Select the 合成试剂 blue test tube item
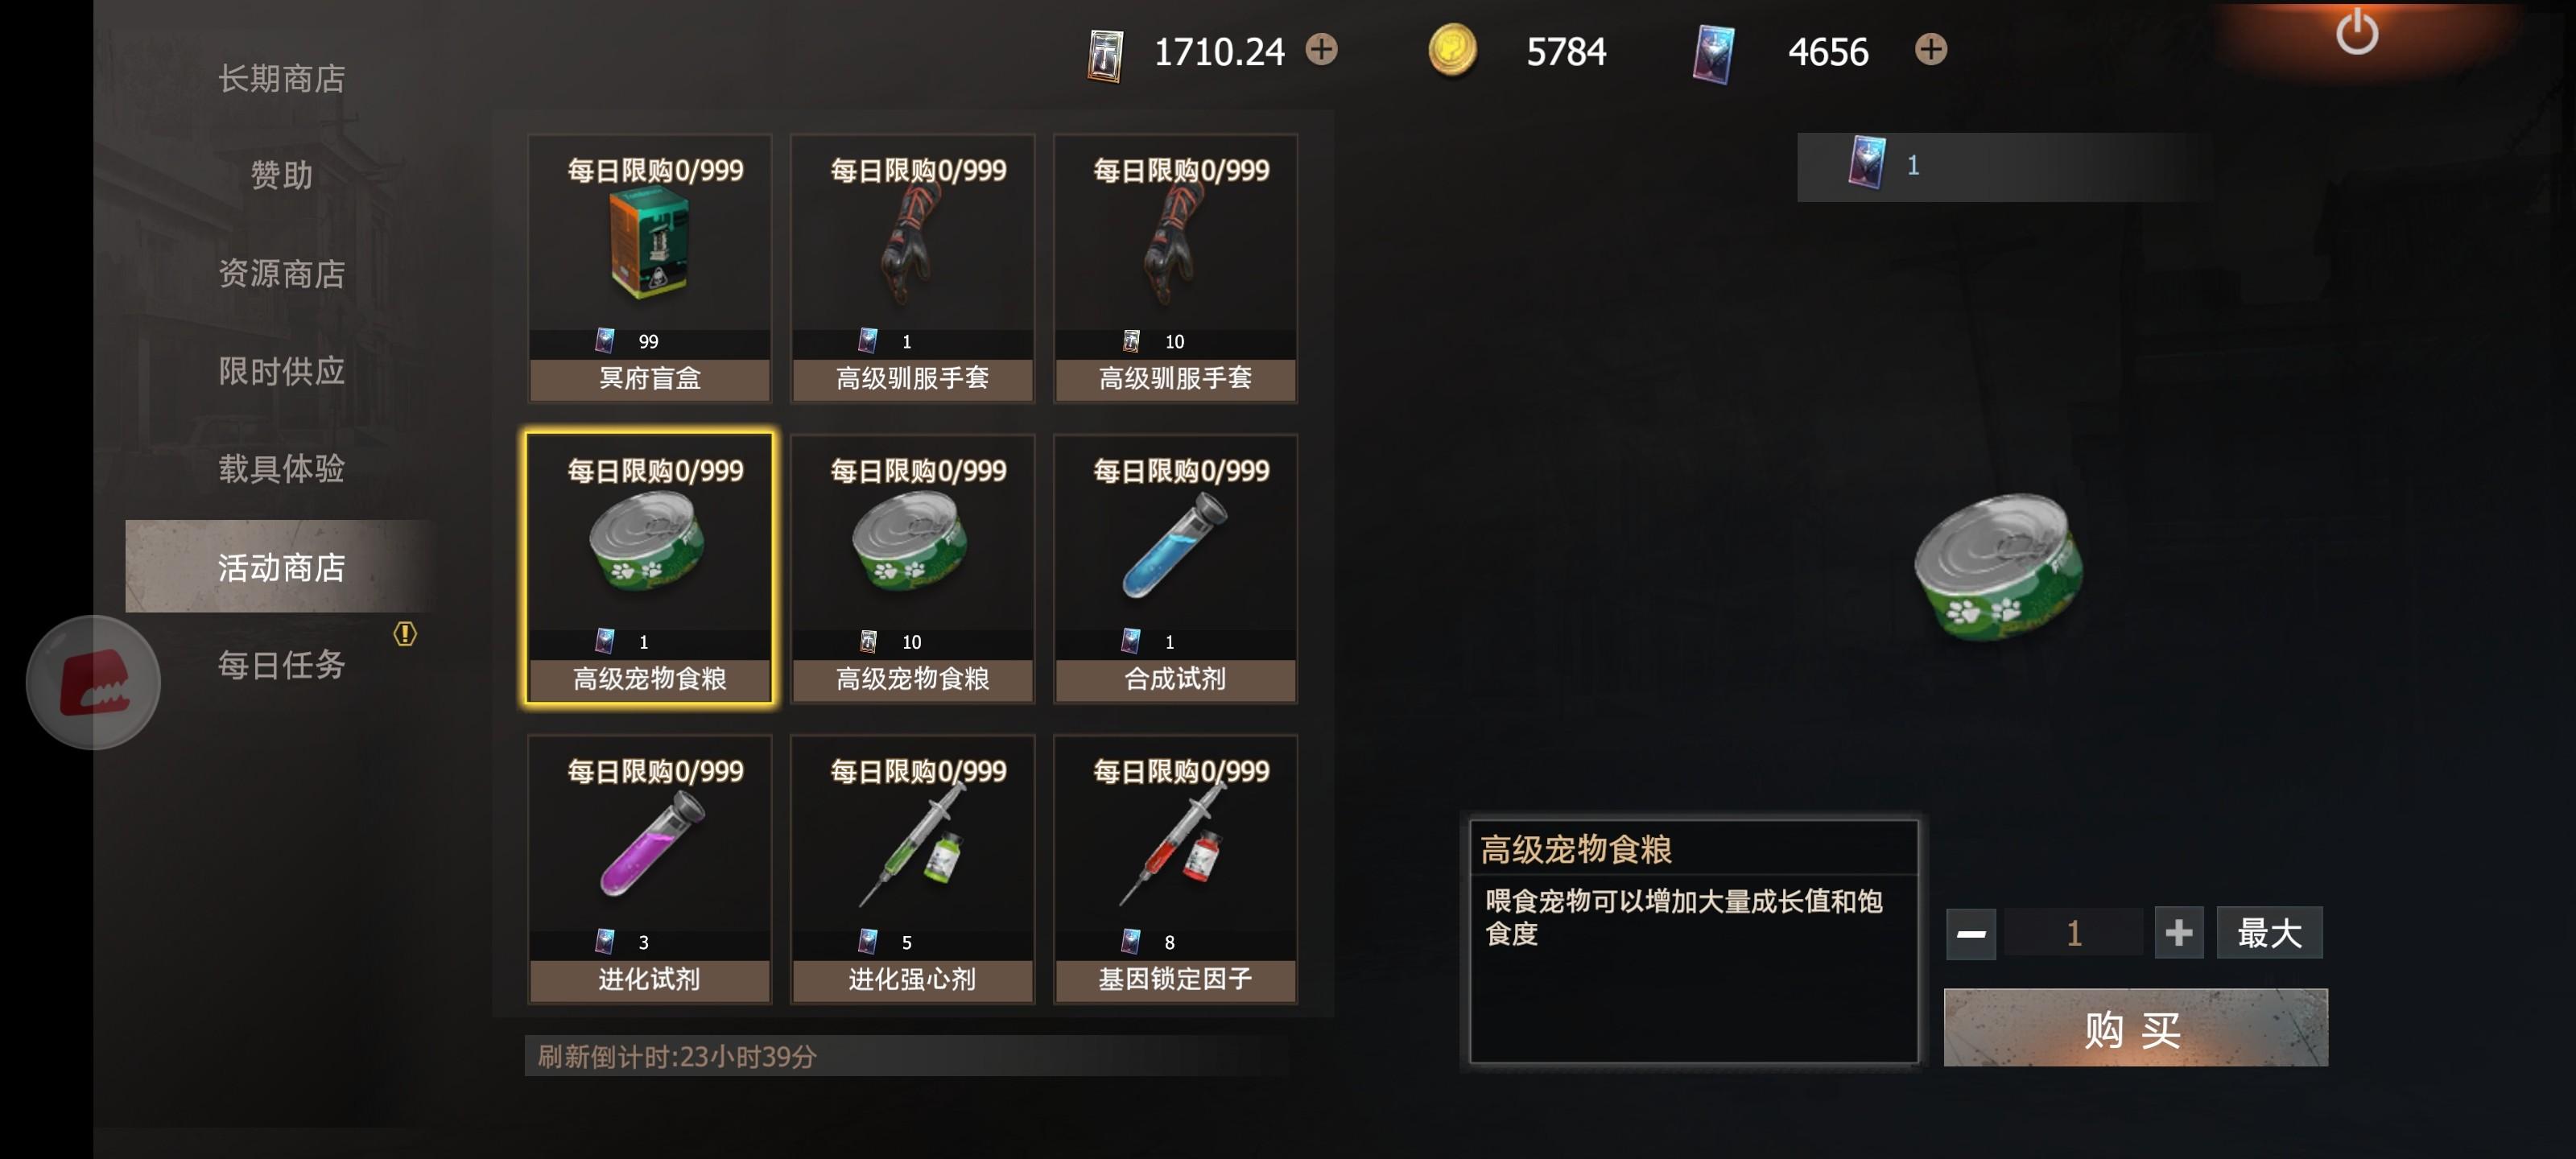 (x=1175, y=568)
